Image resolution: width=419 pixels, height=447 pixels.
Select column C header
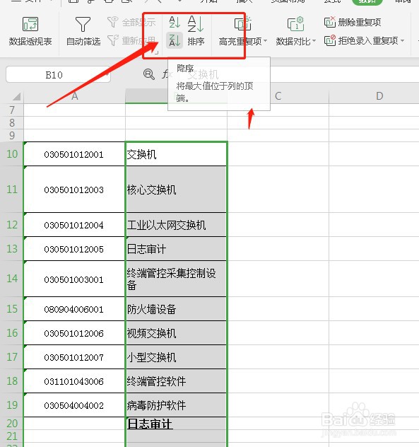click(278, 96)
